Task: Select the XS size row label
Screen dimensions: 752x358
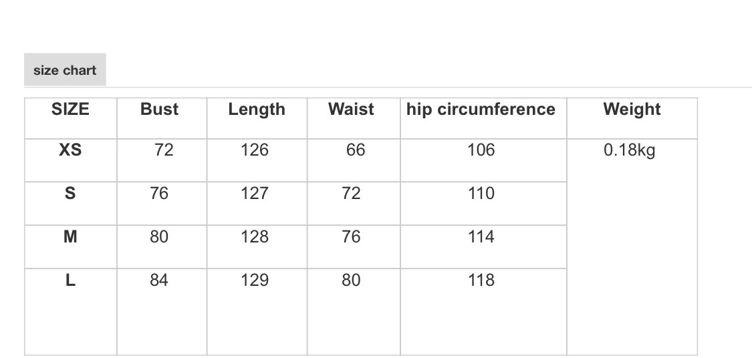Action: (x=70, y=150)
